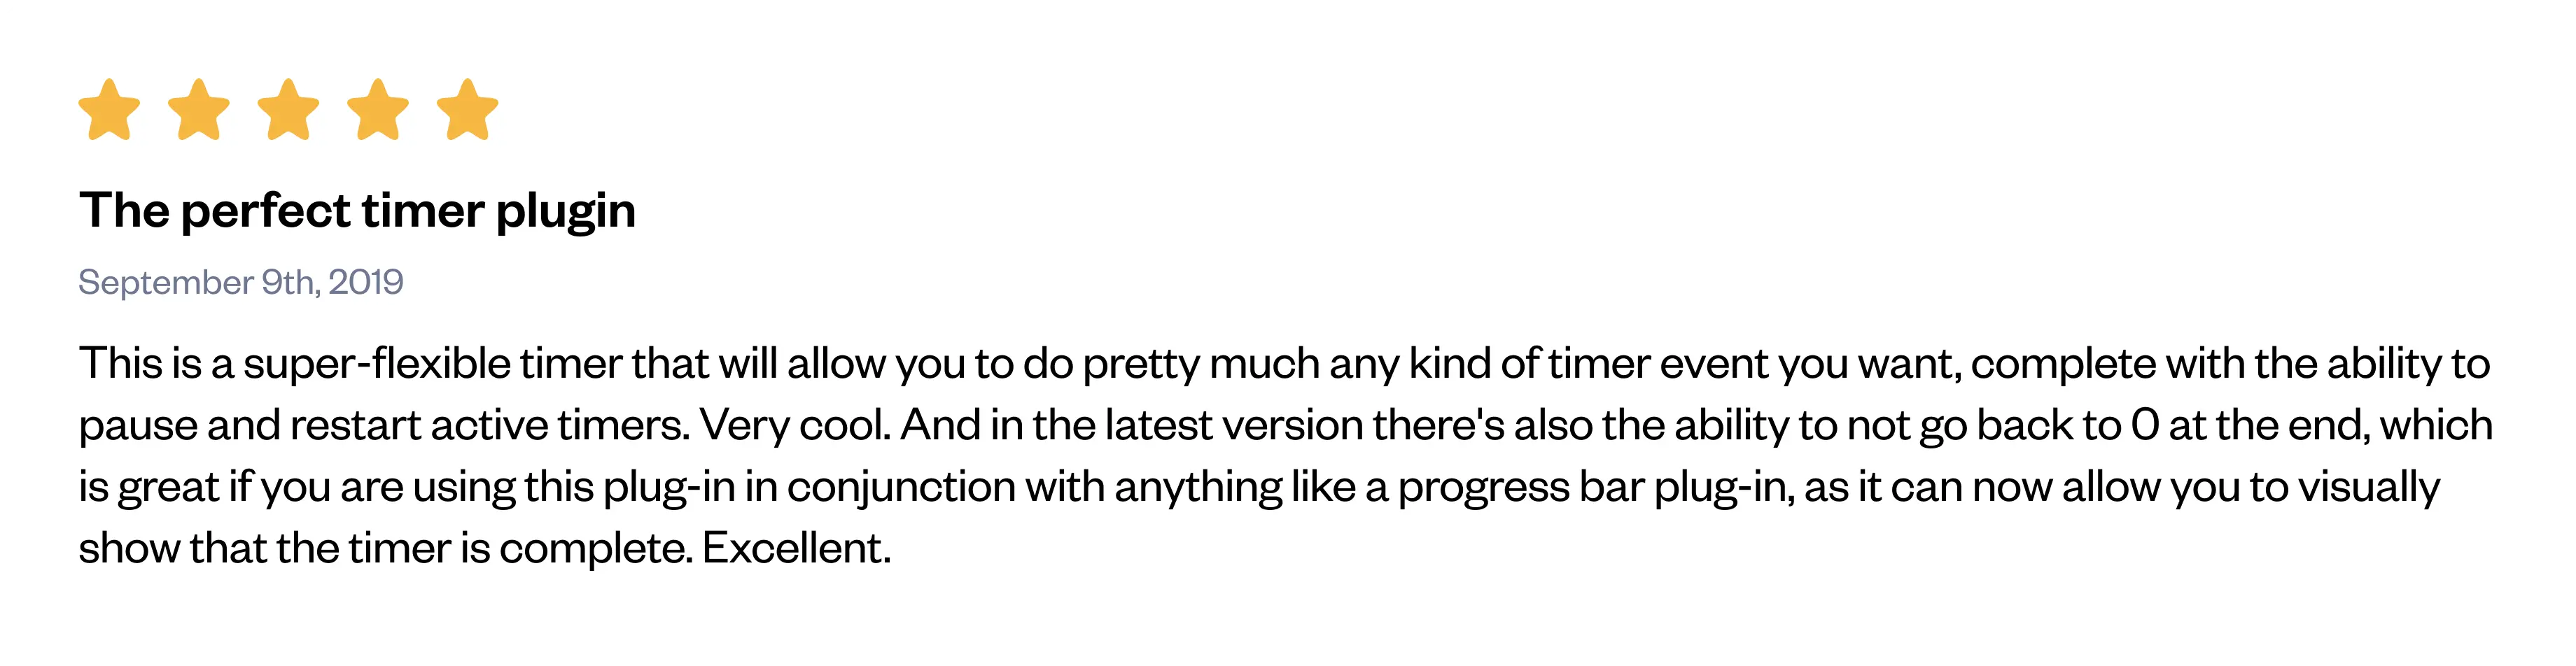Screen dimensions: 2576x666
Task: Click the review date September 9th, 2019
Action: click(x=241, y=282)
